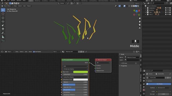
Task: Toggle the Collection exclude checkbox in outliner
Action: tap(166, 8)
